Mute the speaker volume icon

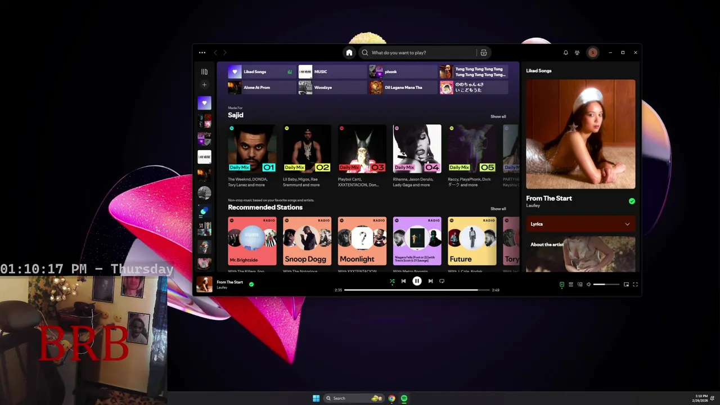(x=588, y=285)
